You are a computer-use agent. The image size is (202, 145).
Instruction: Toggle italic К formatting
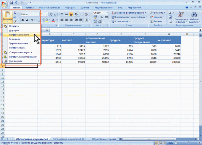27,20
